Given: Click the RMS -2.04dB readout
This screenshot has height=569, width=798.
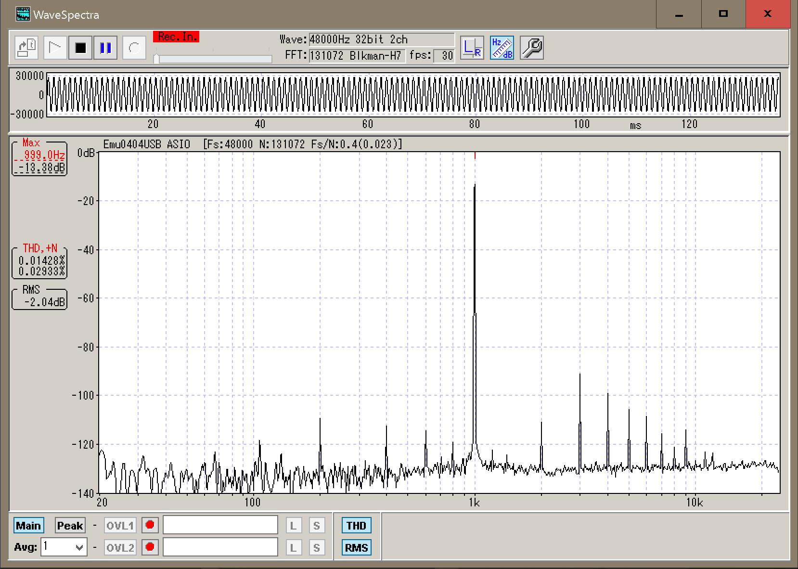Looking at the screenshot, I should point(39,298).
